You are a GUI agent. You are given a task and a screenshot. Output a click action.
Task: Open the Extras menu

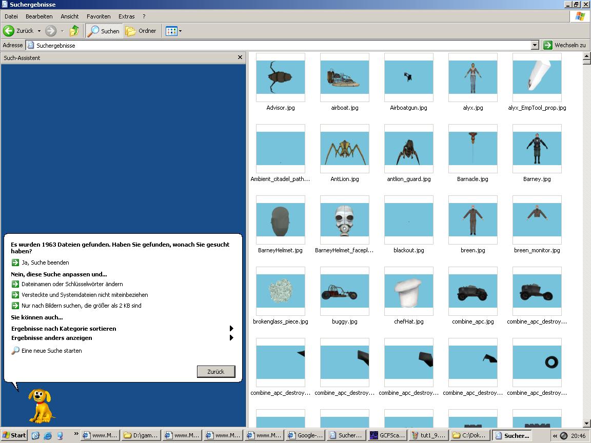click(x=126, y=16)
